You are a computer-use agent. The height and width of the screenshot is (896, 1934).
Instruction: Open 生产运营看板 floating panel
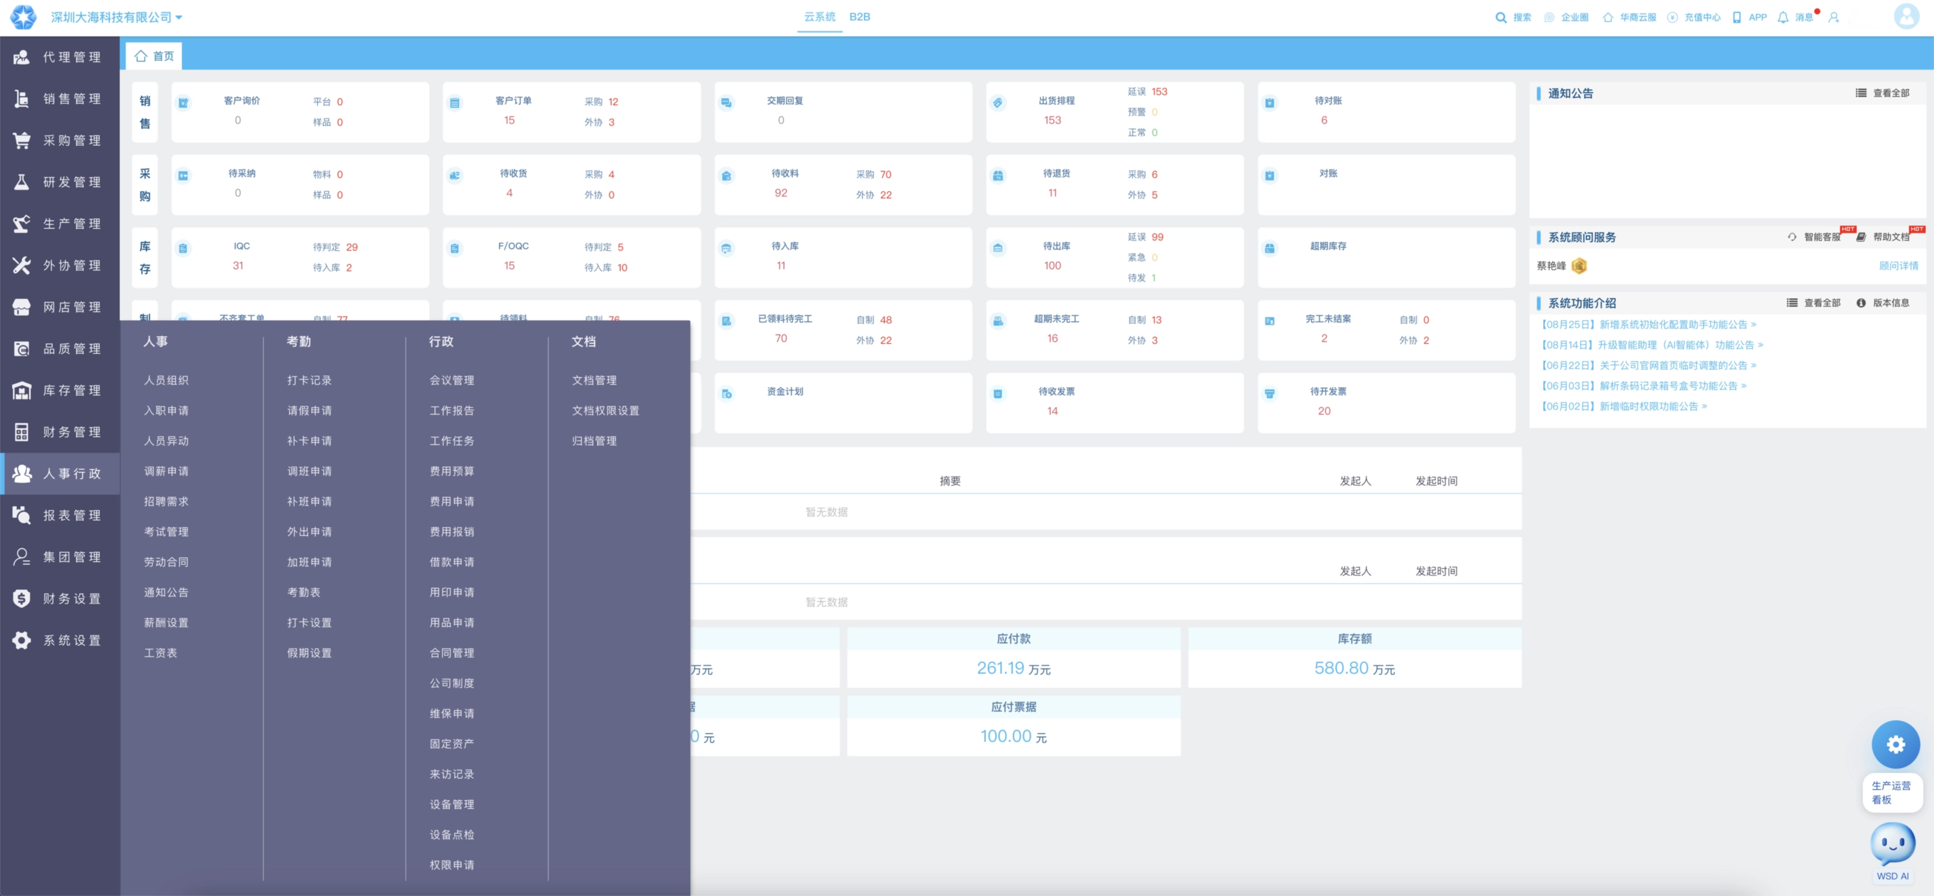pos(1893,793)
